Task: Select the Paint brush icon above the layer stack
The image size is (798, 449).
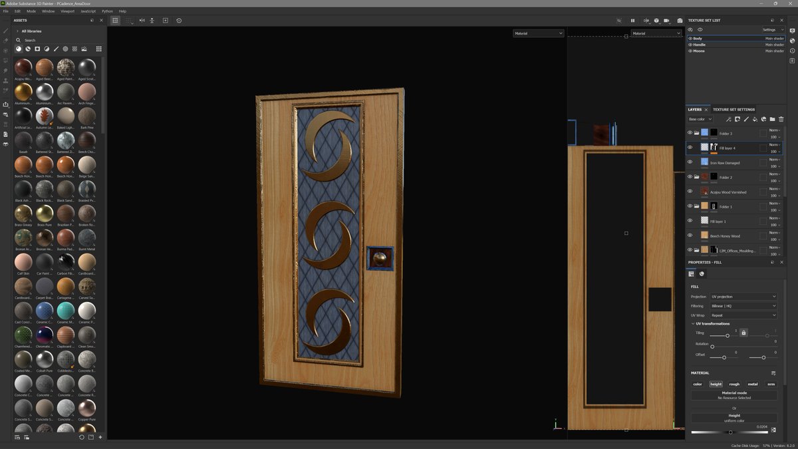Action: (x=747, y=118)
